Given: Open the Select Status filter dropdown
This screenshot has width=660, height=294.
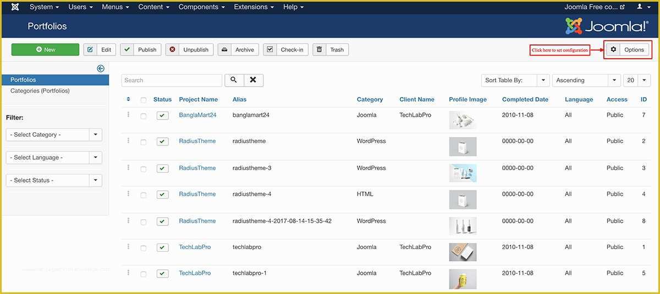Looking at the screenshot, I should (54, 180).
